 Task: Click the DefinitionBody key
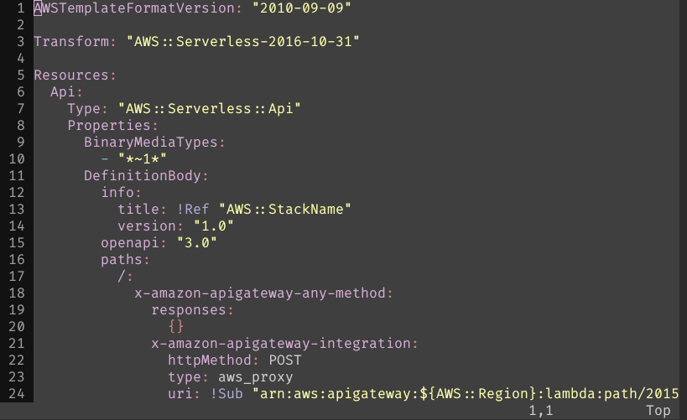click(143, 175)
